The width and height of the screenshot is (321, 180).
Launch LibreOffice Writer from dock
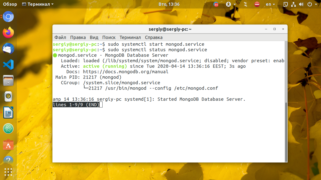8,112
